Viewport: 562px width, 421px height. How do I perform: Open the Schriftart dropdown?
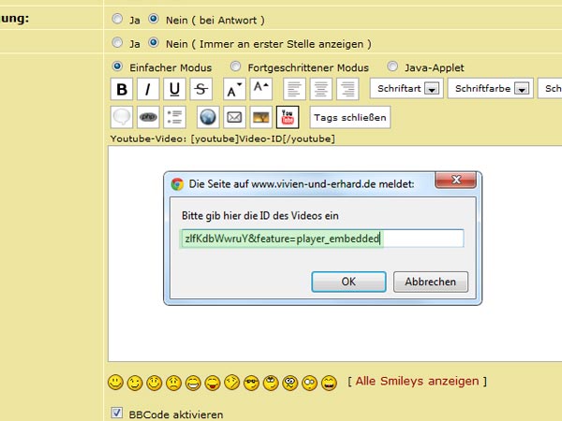(407, 89)
